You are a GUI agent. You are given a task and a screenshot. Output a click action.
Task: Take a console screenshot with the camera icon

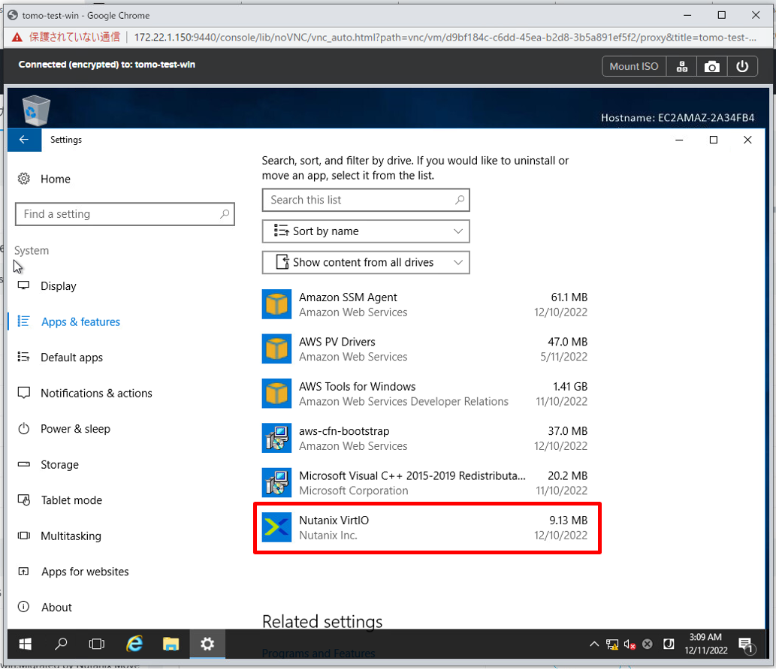pos(711,66)
